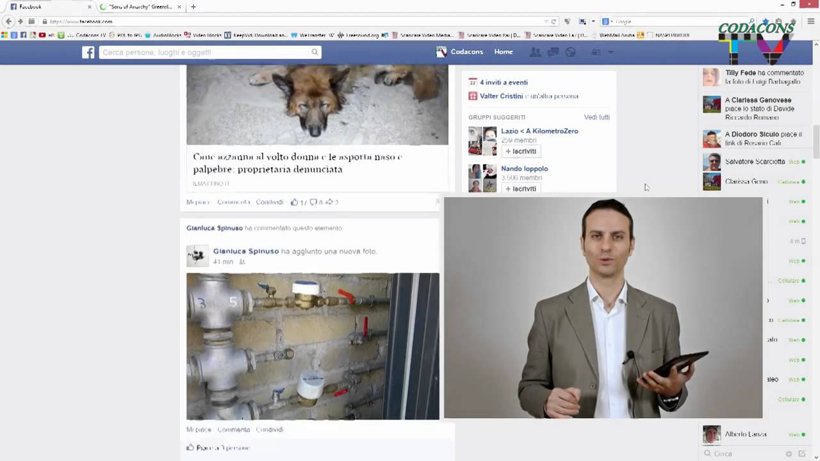Click the bookmark star icon

pos(766,21)
